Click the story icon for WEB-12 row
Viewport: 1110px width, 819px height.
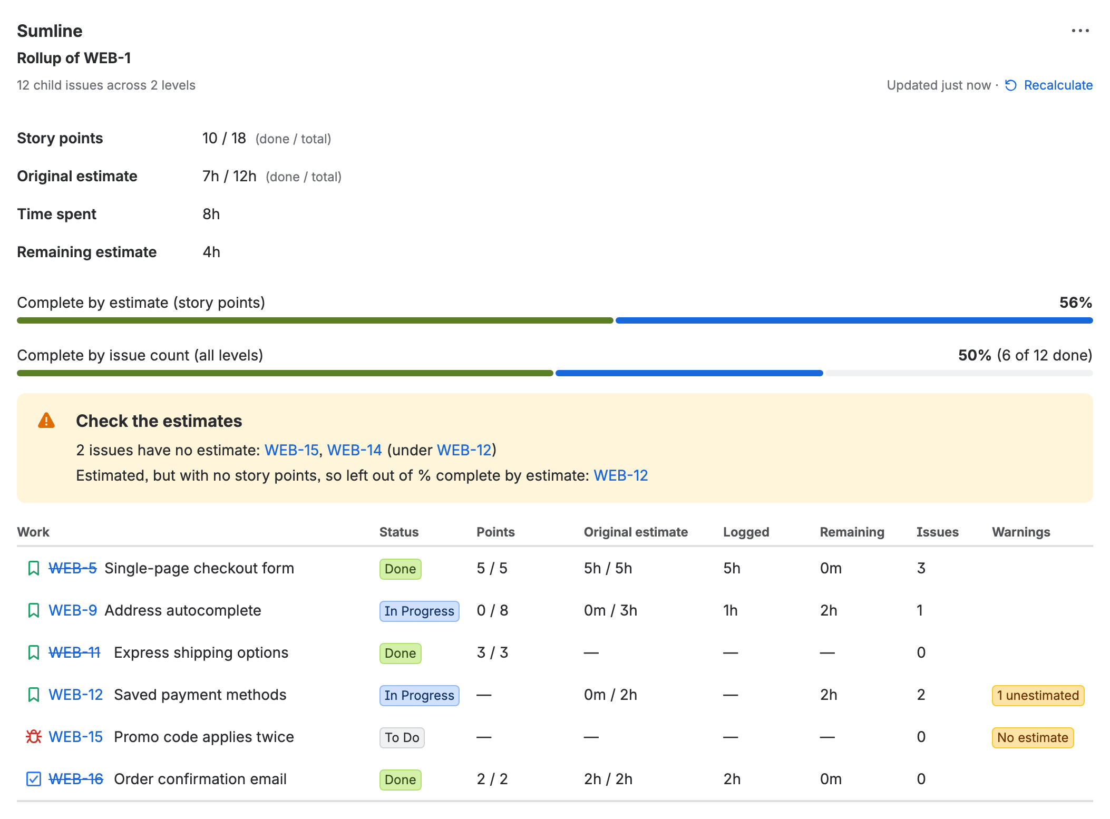[x=34, y=695]
